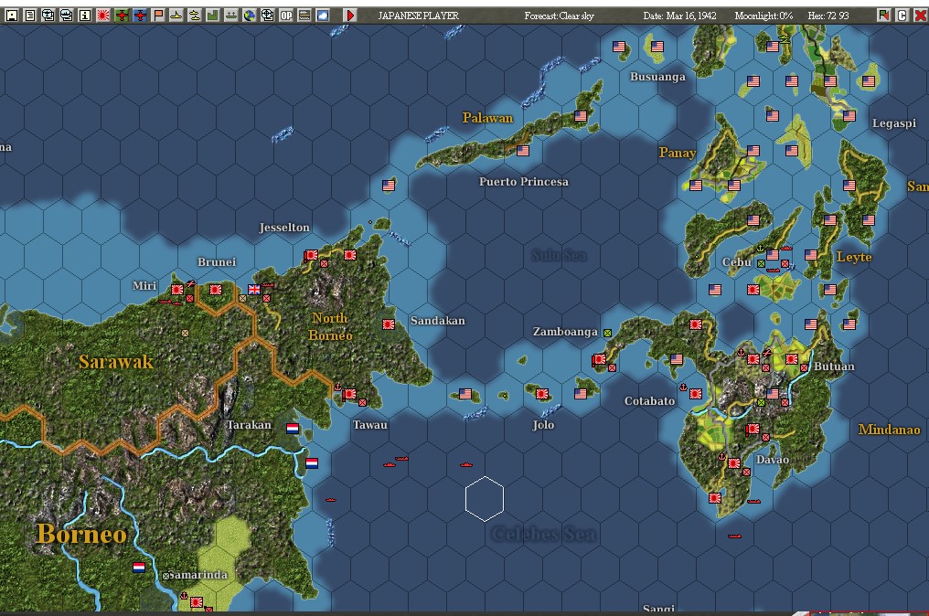Open the save game disk icon
This screenshot has width=929, height=616.
[x=11, y=16]
